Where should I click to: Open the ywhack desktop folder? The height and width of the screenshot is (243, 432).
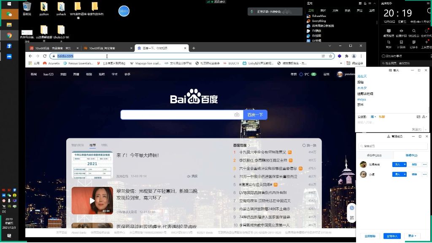tap(61, 8)
